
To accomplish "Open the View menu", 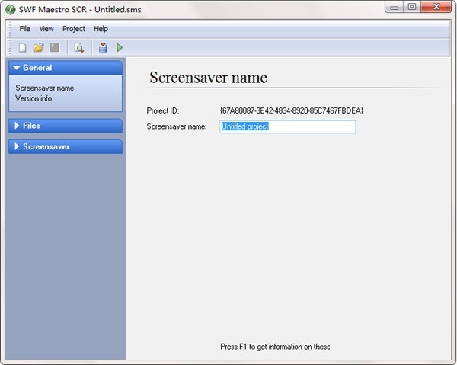I will click(x=46, y=29).
